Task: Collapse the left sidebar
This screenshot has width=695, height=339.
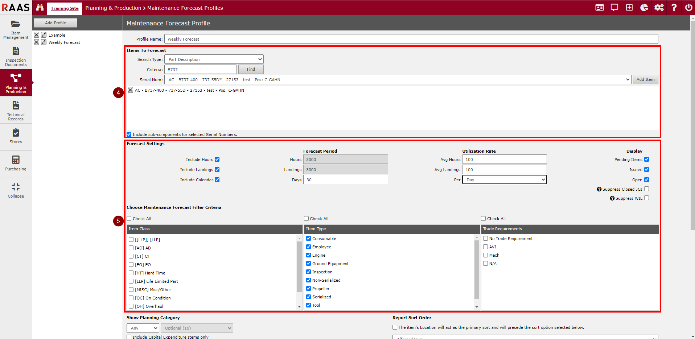Action: click(x=16, y=190)
